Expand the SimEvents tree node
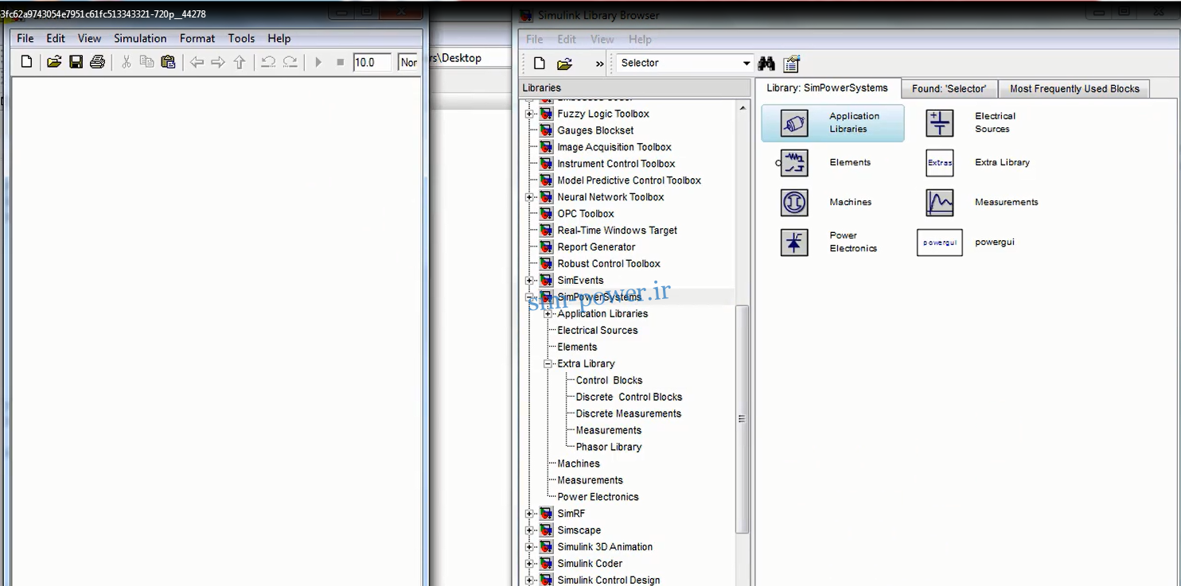This screenshot has height=586, width=1181. pos(529,281)
